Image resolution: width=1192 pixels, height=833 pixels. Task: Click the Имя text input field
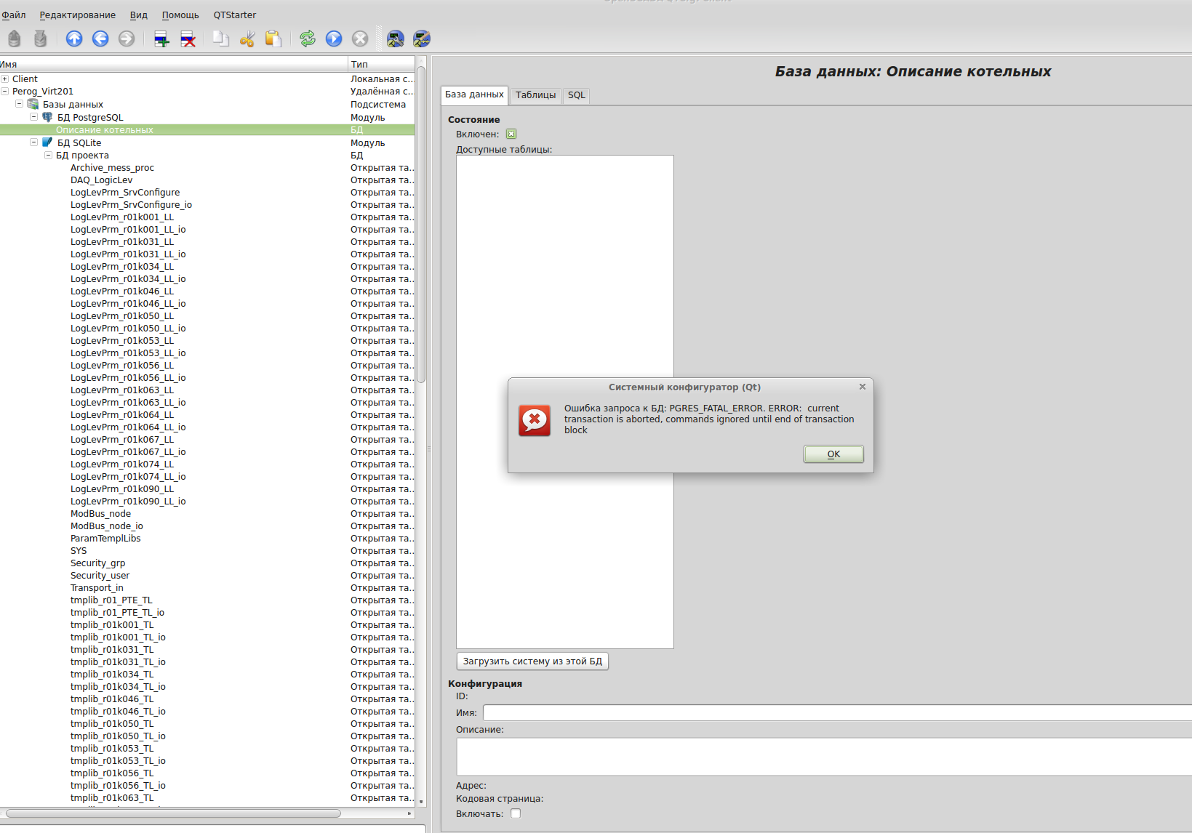tap(836, 713)
